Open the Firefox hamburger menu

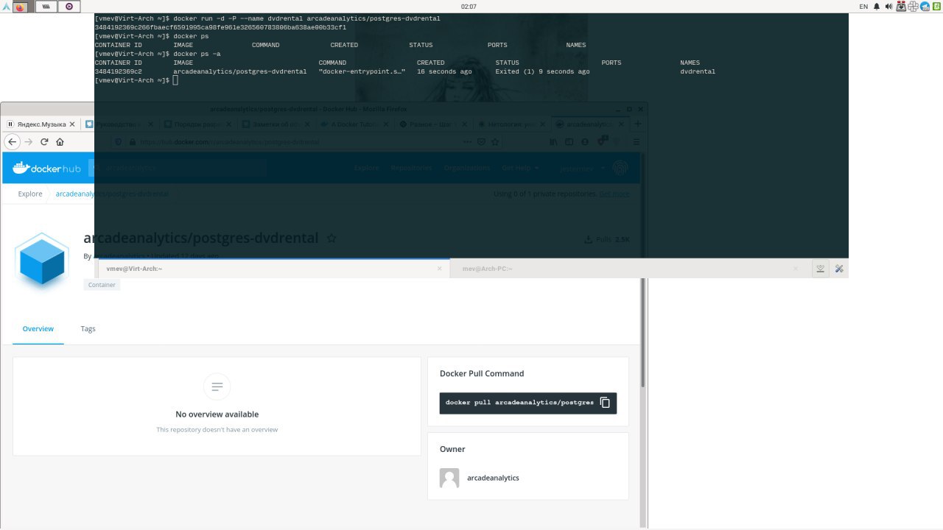pyautogui.click(x=637, y=142)
